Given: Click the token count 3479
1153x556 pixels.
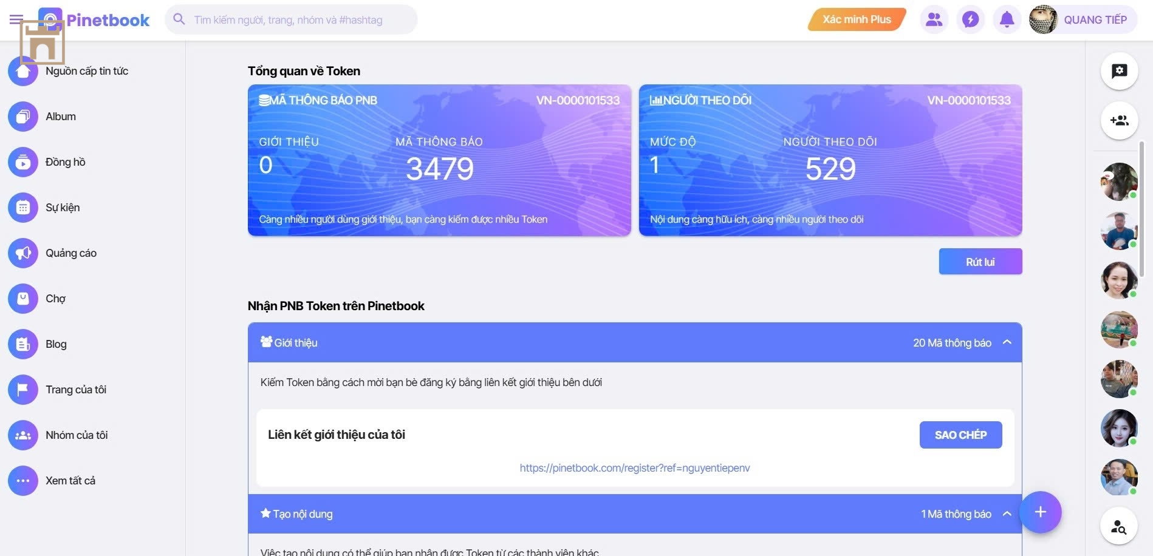Looking at the screenshot, I should [x=440, y=169].
